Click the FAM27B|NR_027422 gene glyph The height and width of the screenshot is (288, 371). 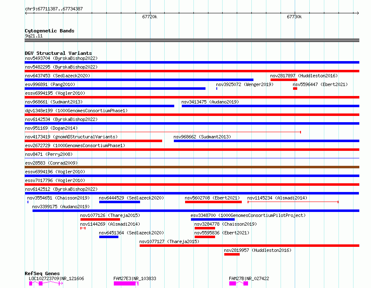tap(238, 283)
